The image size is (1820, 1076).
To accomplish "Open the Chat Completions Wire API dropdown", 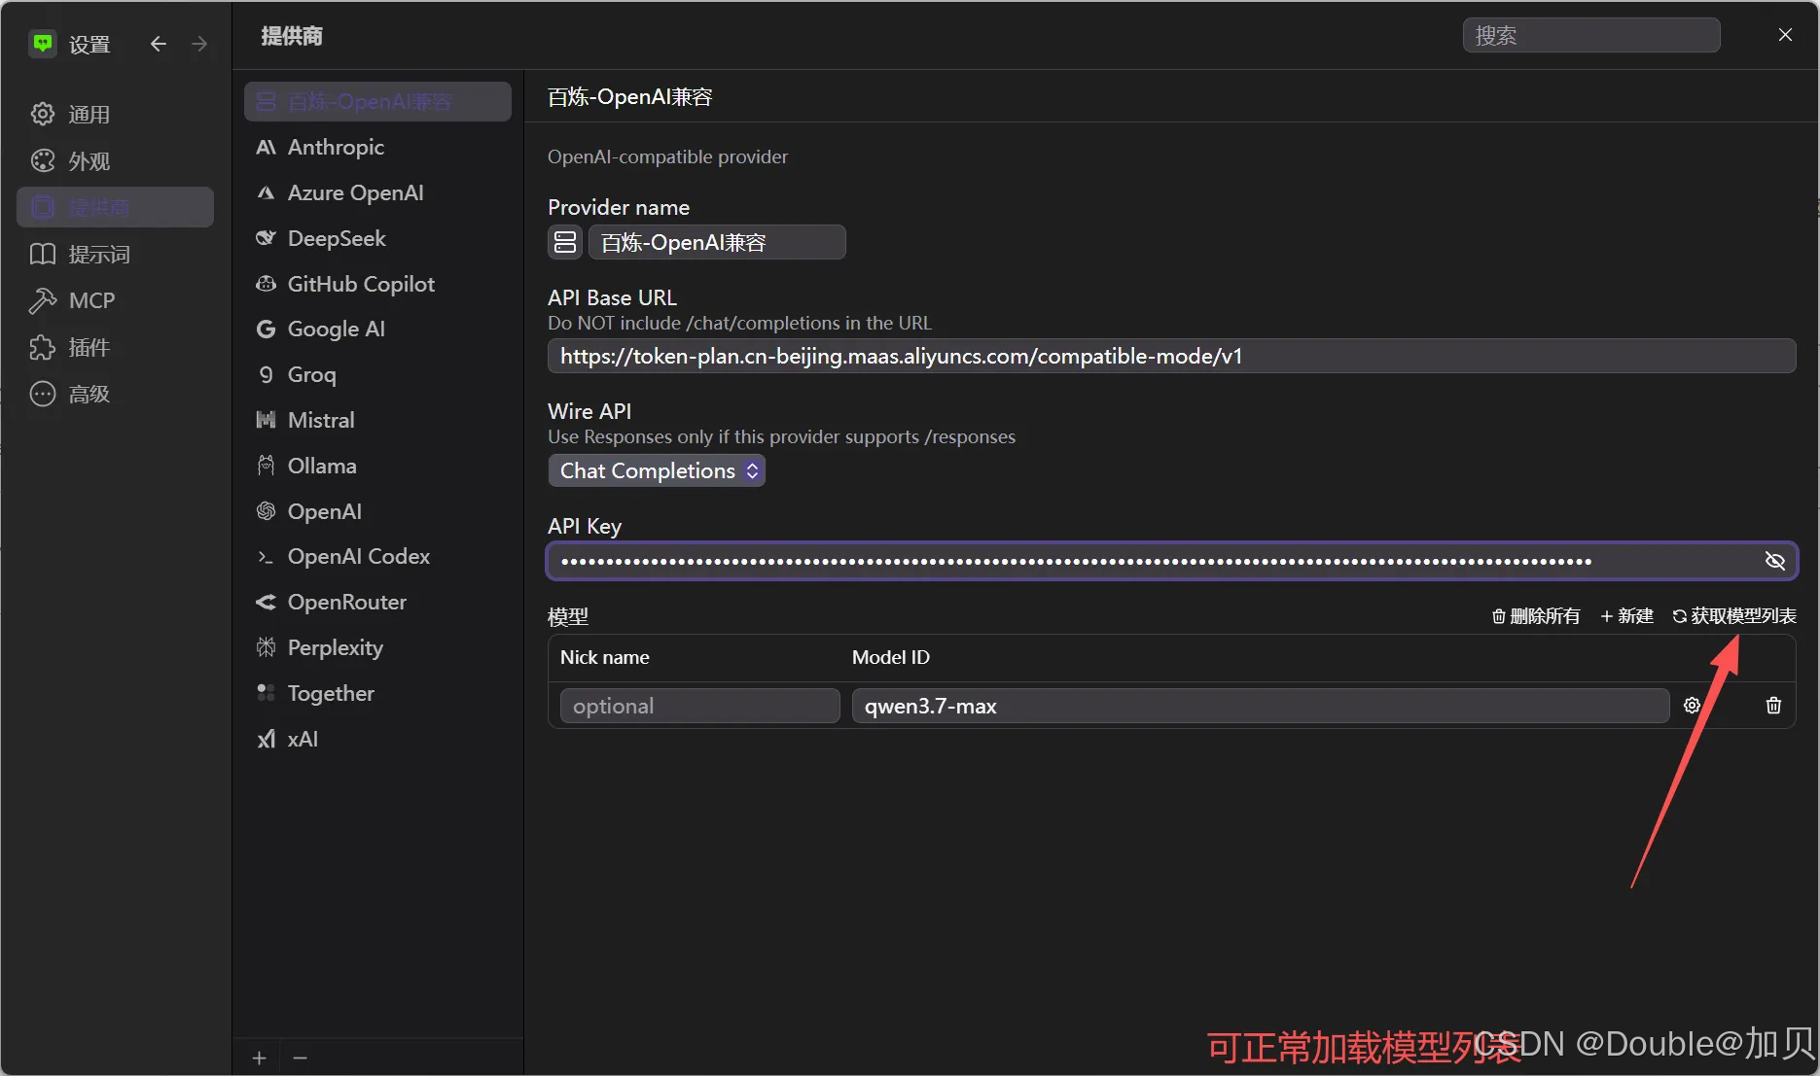I will (658, 470).
